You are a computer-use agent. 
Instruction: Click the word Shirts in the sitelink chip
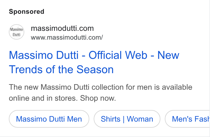click(111, 119)
